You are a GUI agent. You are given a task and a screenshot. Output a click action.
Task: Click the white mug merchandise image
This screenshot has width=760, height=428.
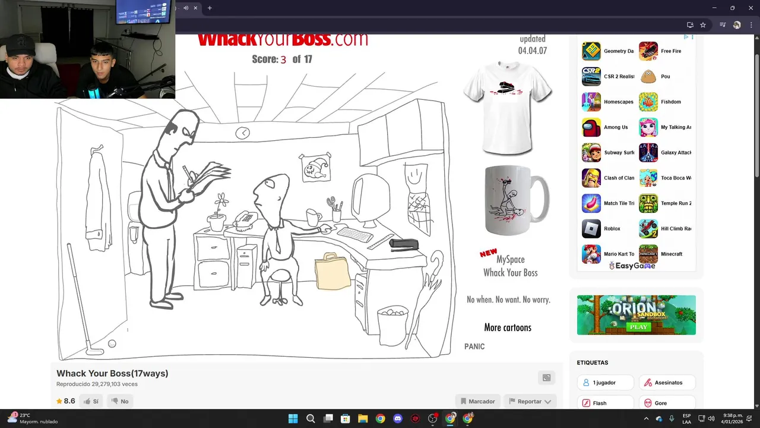click(517, 200)
